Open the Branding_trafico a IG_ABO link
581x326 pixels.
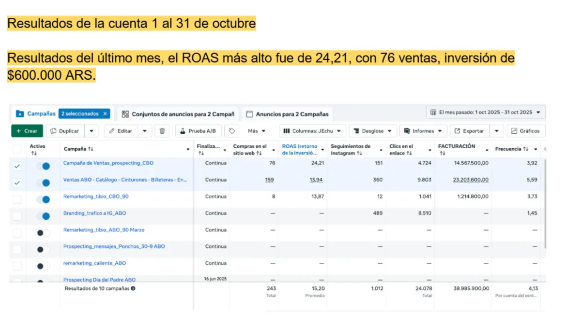(x=95, y=213)
